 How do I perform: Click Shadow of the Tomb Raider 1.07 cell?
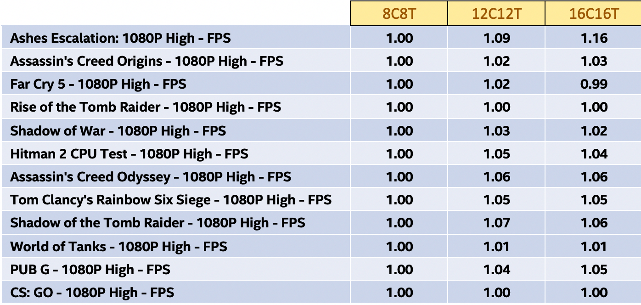[497, 223]
